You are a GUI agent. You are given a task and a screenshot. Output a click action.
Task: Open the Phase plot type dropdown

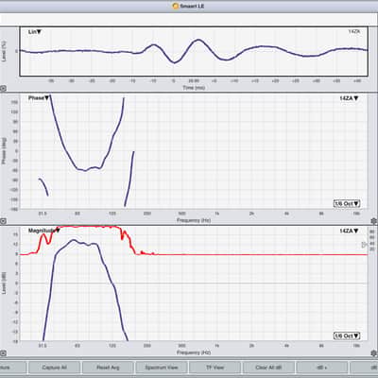coord(39,98)
